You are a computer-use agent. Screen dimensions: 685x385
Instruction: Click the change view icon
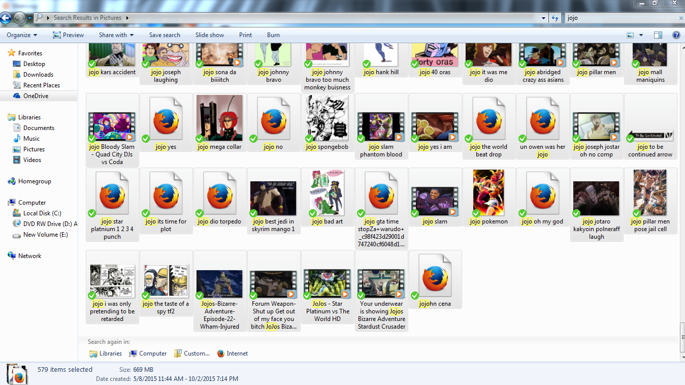click(630, 35)
